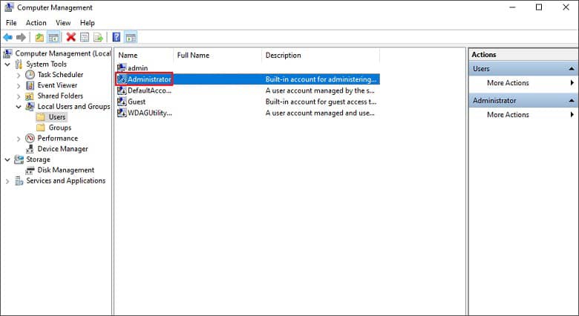Viewport: 579px width, 316px height.
Task: Click 'A user account managed by the s...' description
Action: point(320,90)
